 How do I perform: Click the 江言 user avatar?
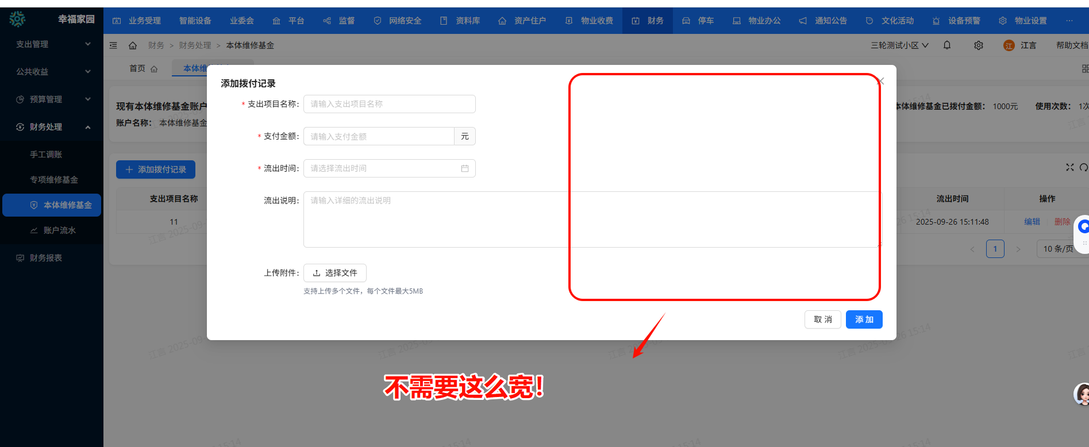point(1009,45)
